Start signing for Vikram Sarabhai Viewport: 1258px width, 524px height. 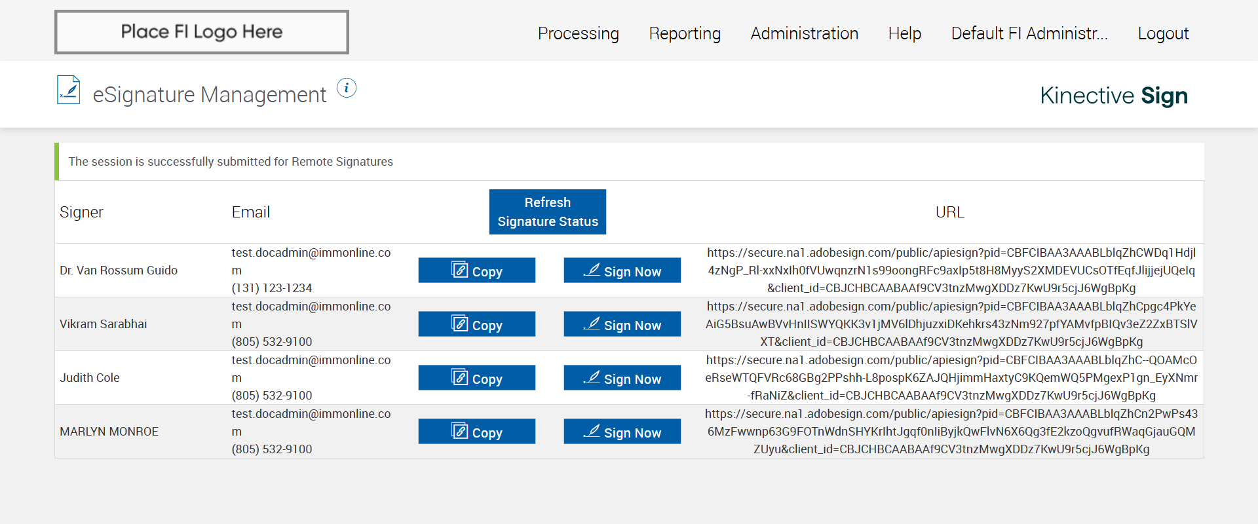(622, 324)
